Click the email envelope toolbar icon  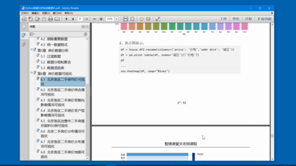(57, 19)
